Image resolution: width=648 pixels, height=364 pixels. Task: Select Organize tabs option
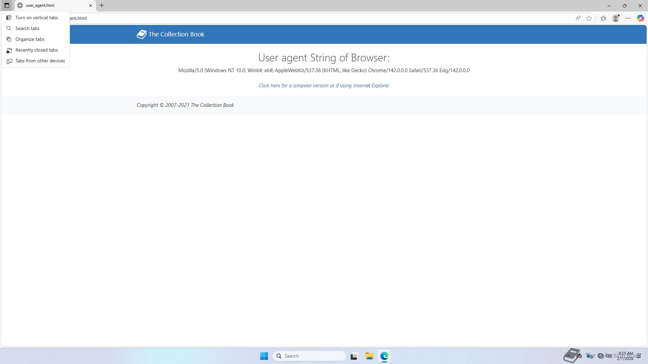pos(30,39)
